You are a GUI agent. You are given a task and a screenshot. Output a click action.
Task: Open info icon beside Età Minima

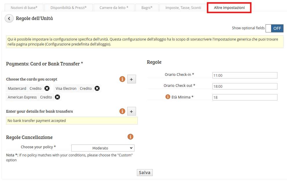168,97
